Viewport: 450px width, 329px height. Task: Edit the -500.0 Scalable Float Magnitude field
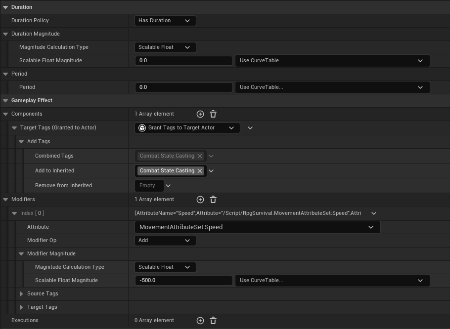click(183, 281)
